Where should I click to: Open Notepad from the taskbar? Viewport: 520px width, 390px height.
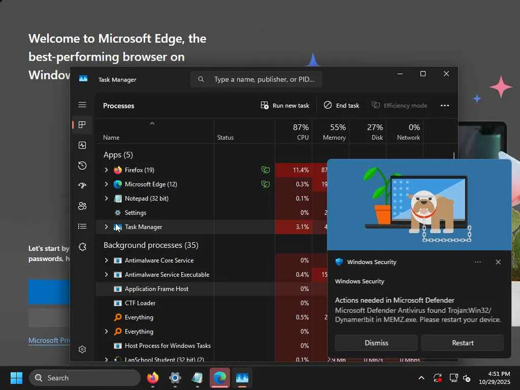pyautogui.click(x=198, y=378)
